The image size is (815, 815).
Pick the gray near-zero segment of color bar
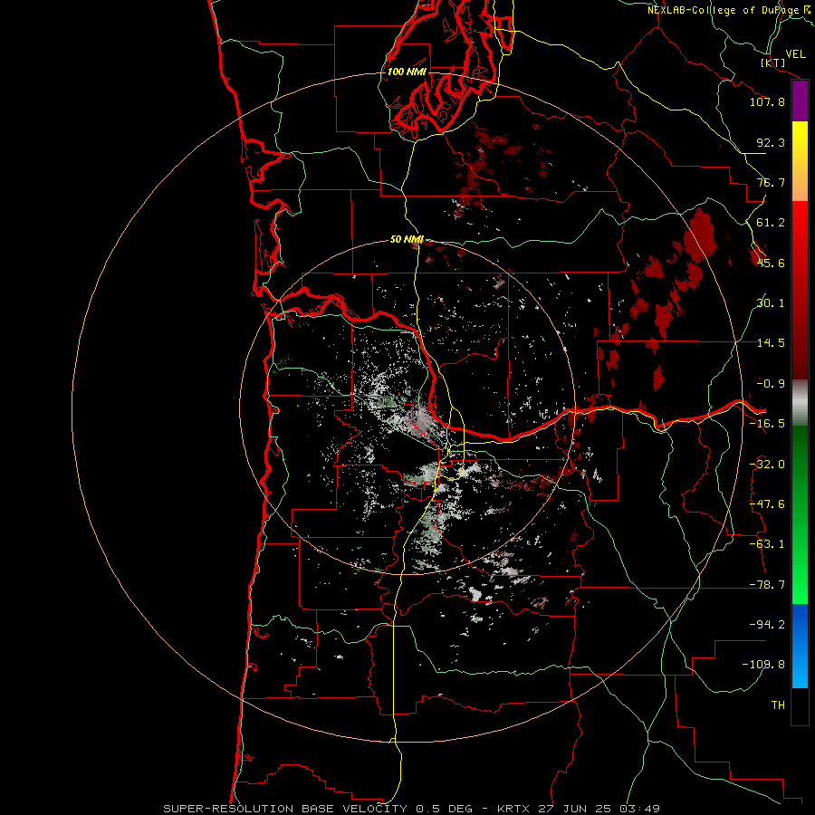coord(800,403)
